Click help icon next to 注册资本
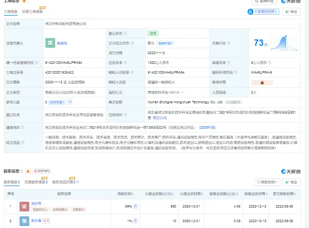The height and width of the screenshot is (228, 309). click(x=125, y=62)
